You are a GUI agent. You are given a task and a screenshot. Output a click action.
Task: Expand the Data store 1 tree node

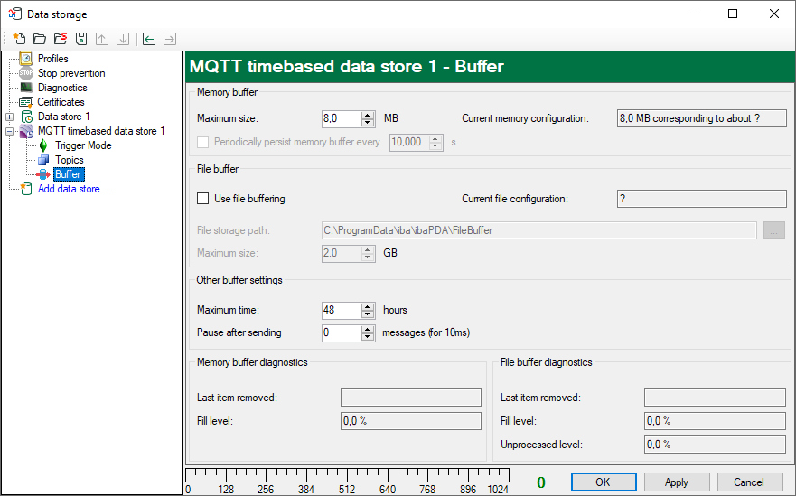pos(9,117)
